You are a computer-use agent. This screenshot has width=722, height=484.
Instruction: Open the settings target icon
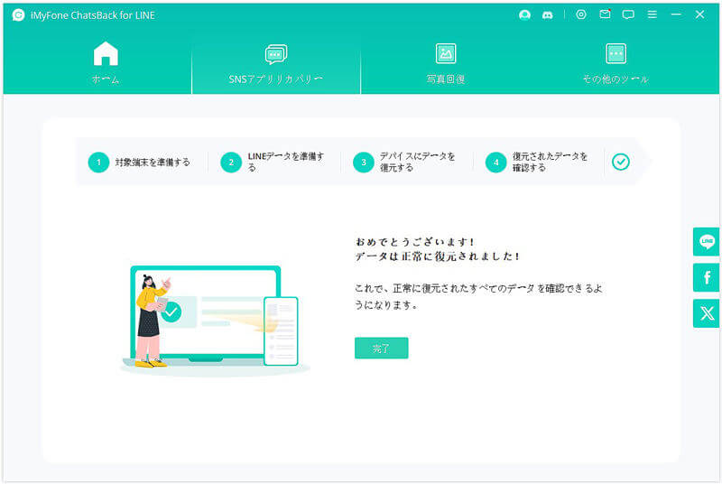pyautogui.click(x=581, y=14)
